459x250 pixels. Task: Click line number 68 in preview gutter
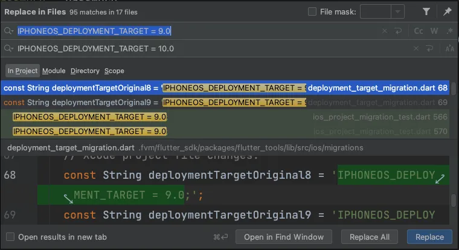pos(10,175)
